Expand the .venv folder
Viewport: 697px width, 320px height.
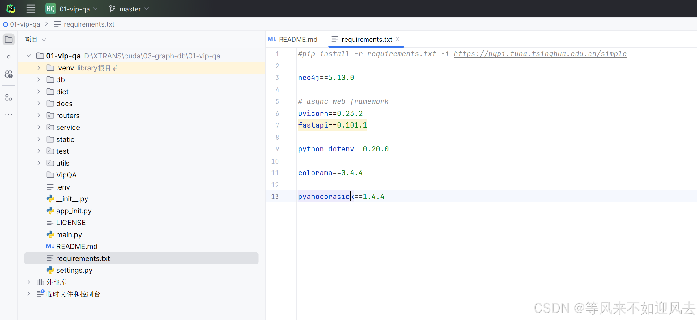click(39, 68)
